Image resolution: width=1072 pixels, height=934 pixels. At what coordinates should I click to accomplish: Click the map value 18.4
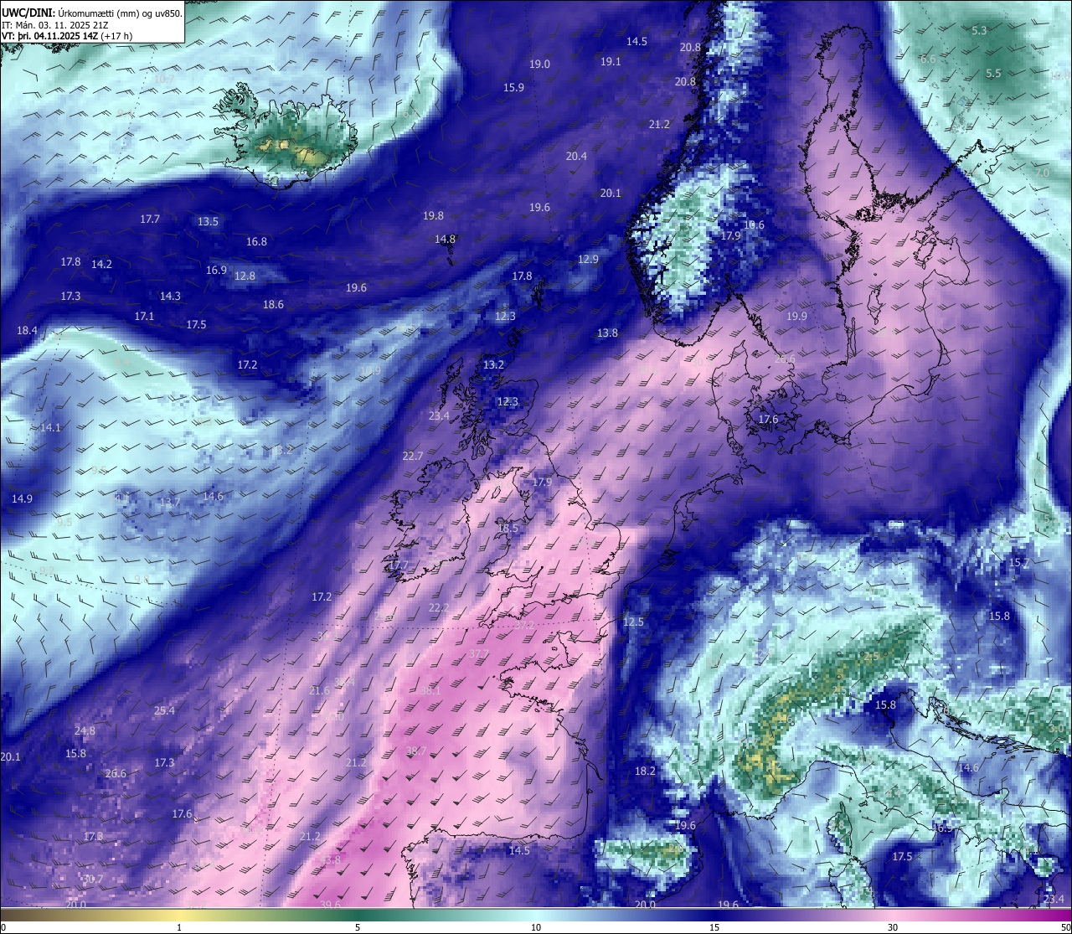pyautogui.click(x=27, y=331)
